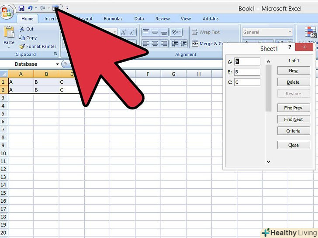Open the Data ribbon tab
The image size is (318, 238).
(139, 19)
